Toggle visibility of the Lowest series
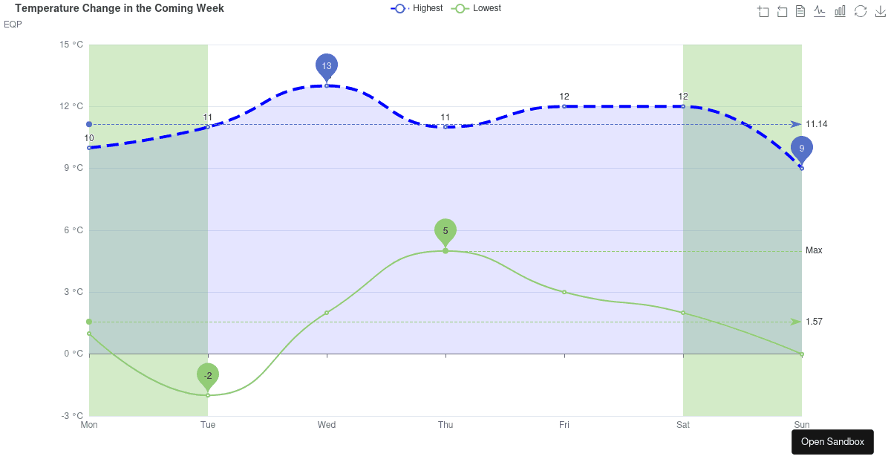 (x=486, y=8)
